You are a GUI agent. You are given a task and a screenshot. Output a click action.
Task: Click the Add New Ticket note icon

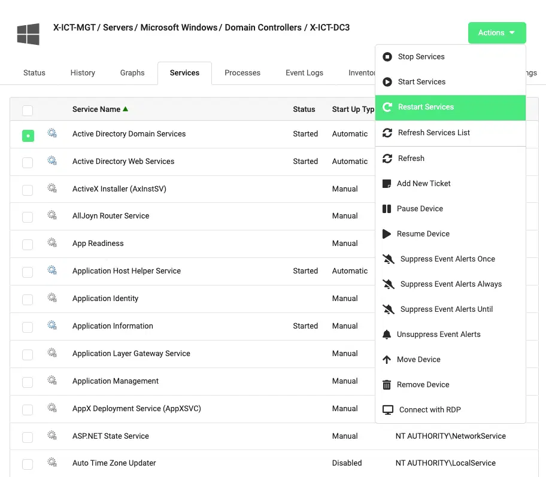click(x=387, y=184)
